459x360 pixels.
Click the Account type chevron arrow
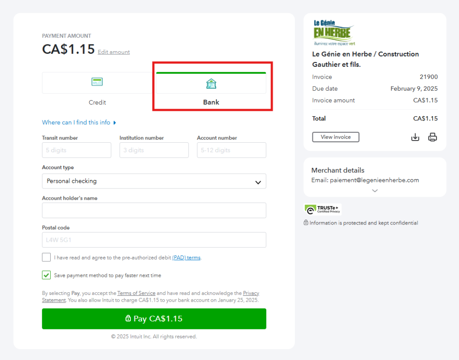(258, 182)
